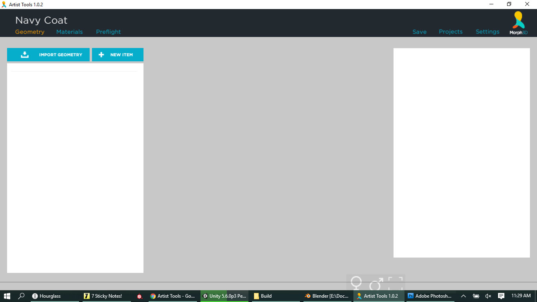Go to the Preflight tab
Viewport: 537px width, 302px height.
point(109,32)
